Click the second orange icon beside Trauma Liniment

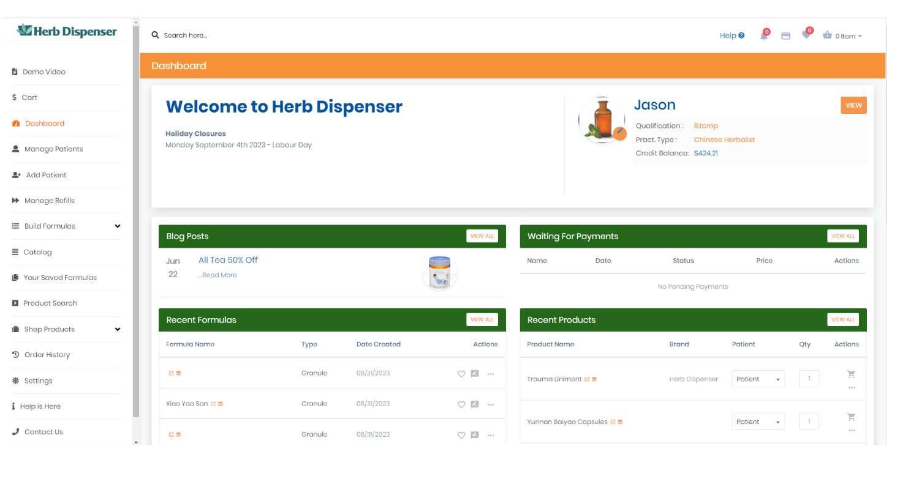pyautogui.click(x=594, y=379)
